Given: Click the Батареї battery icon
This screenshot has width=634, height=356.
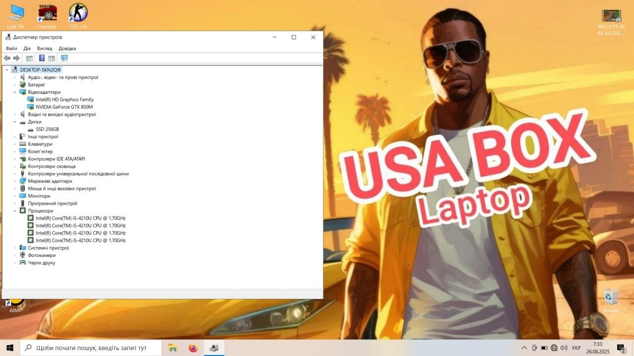Looking at the screenshot, I should [x=23, y=85].
